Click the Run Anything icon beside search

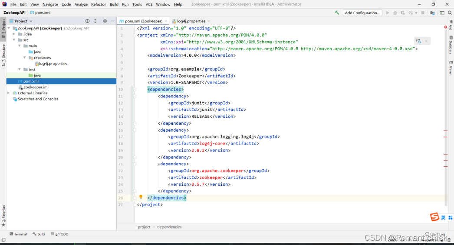coord(442,13)
